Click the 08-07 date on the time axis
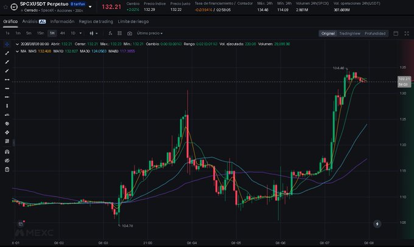 [x=325, y=243]
